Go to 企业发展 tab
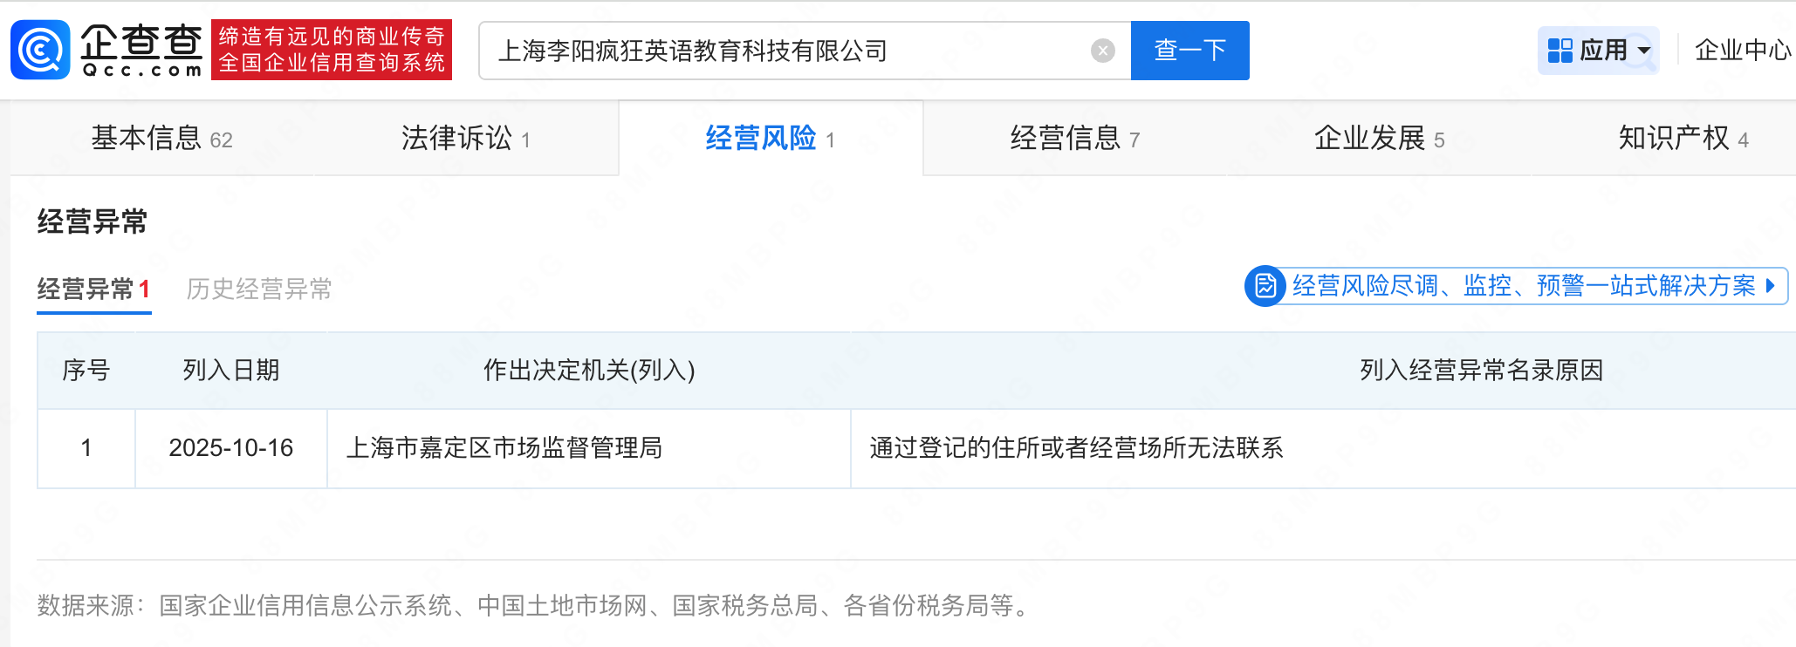 pyautogui.click(x=1379, y=139)
